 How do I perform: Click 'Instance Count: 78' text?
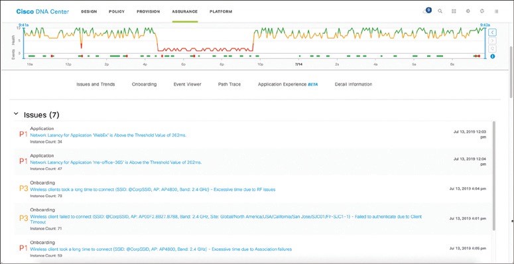tap(46, 196)
